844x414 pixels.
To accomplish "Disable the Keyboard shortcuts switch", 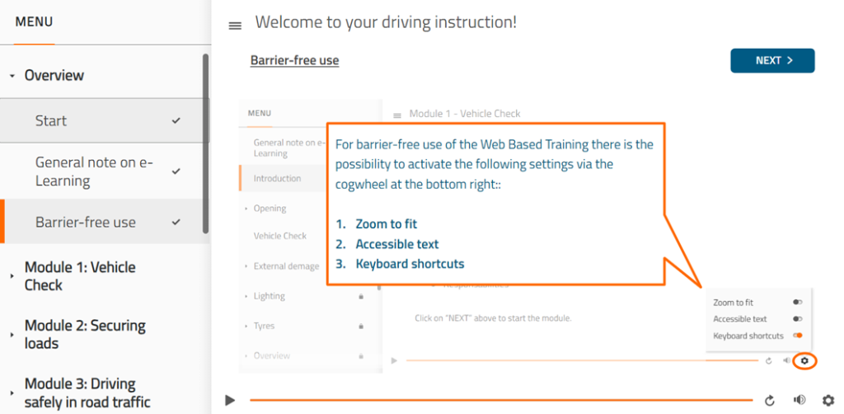I will coord(797,336).
